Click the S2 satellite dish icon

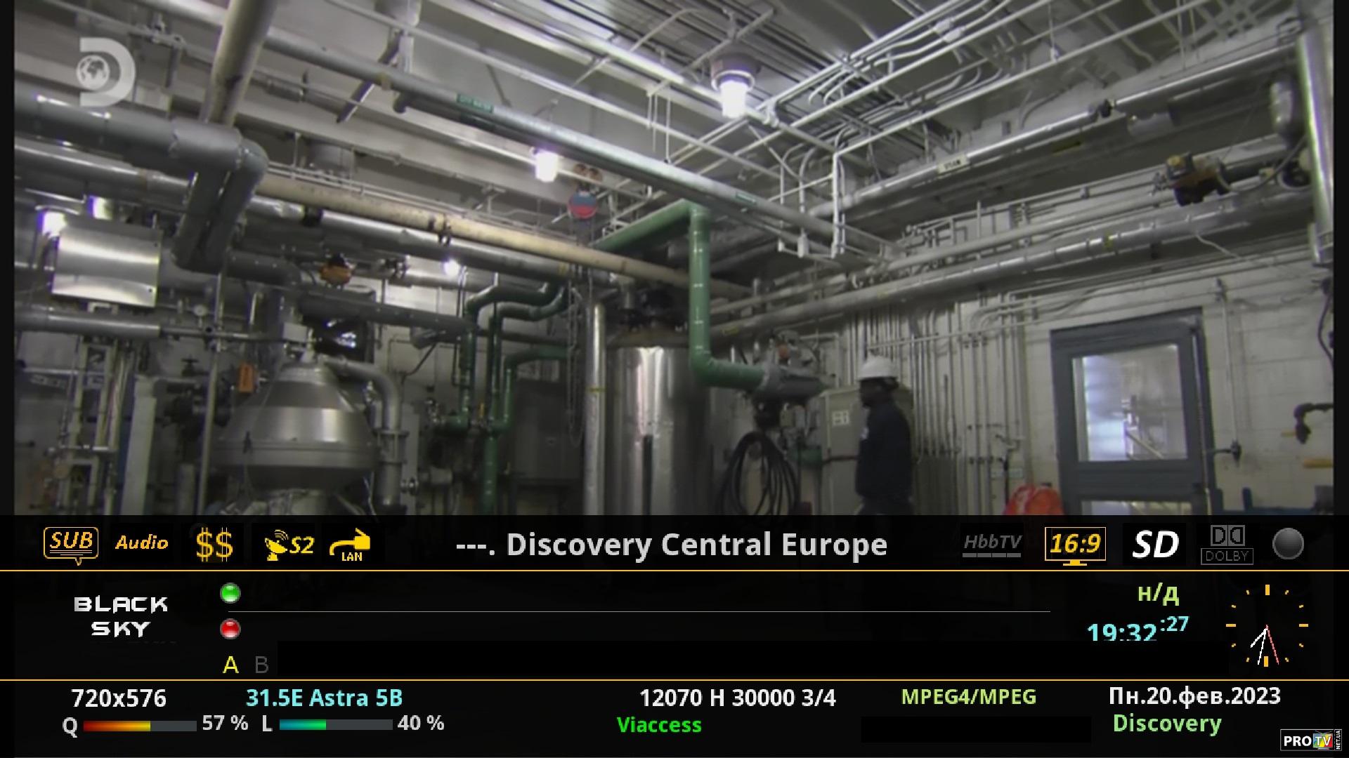point(289,545)
